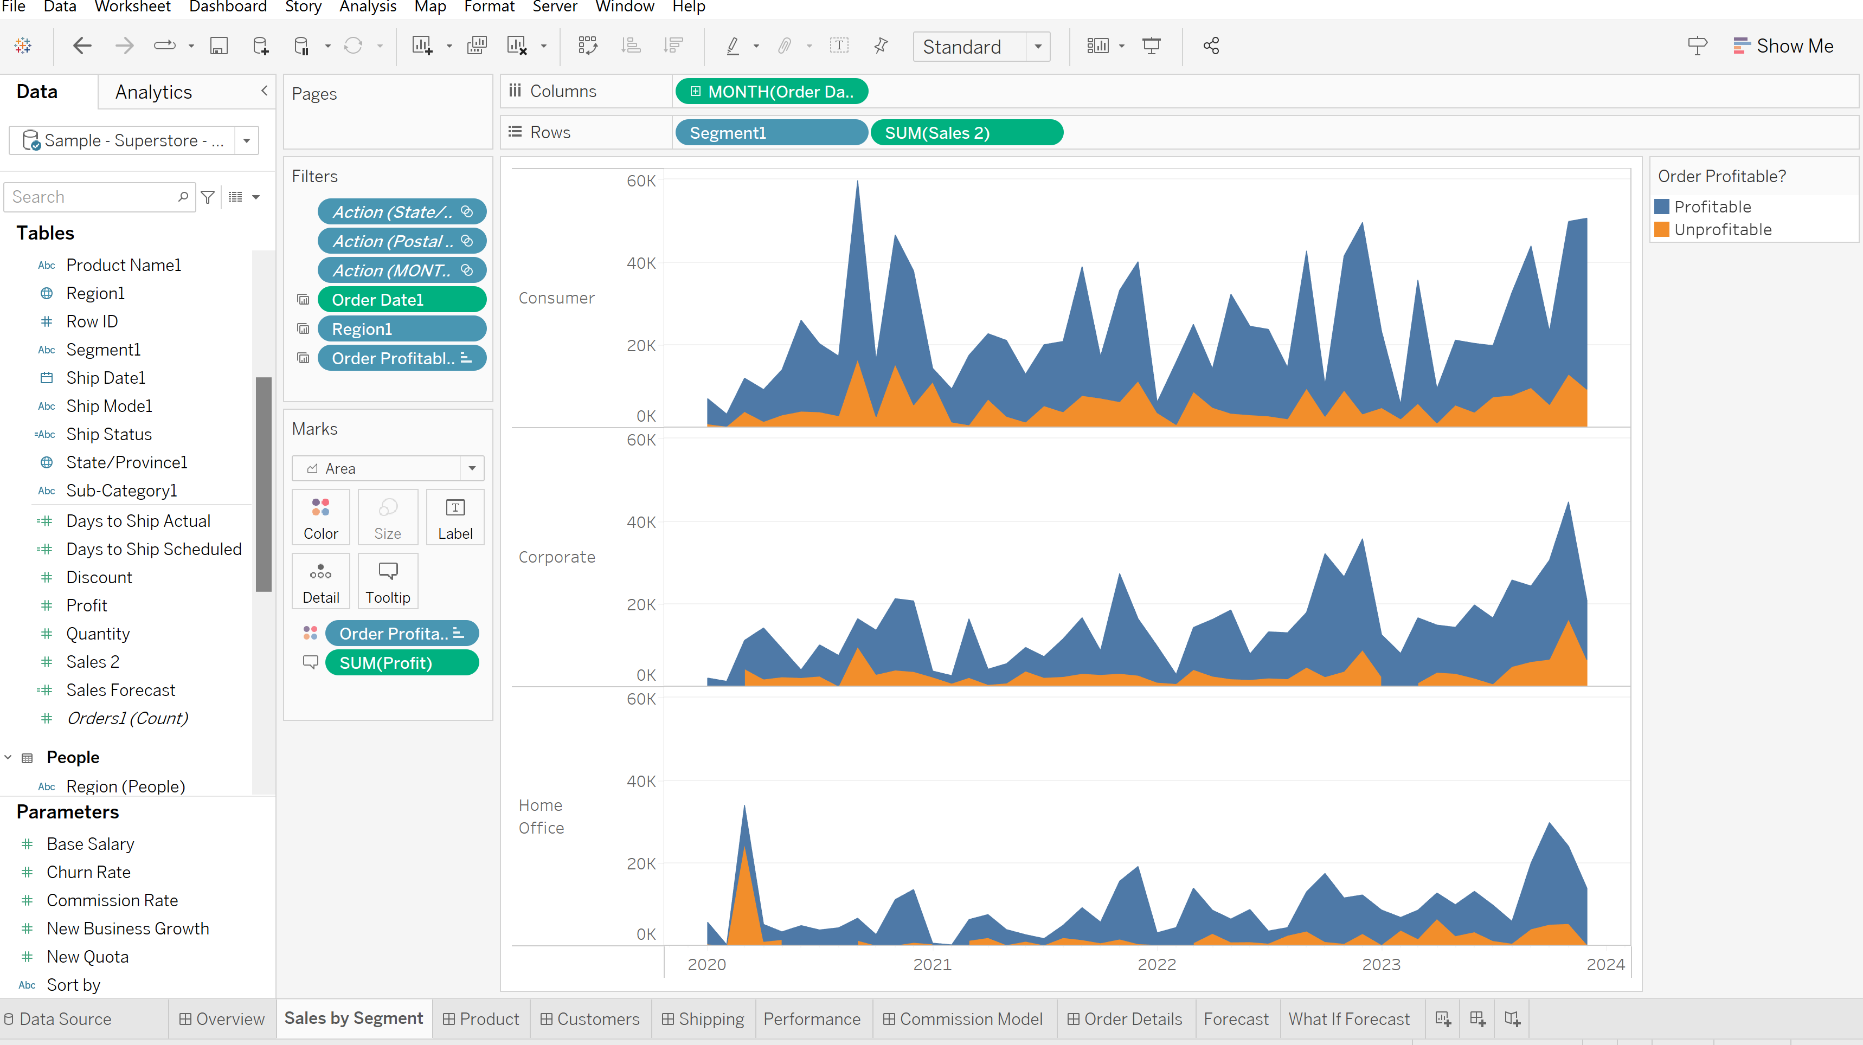
Task: Click the save workbook icon
Action: [219, 46]
